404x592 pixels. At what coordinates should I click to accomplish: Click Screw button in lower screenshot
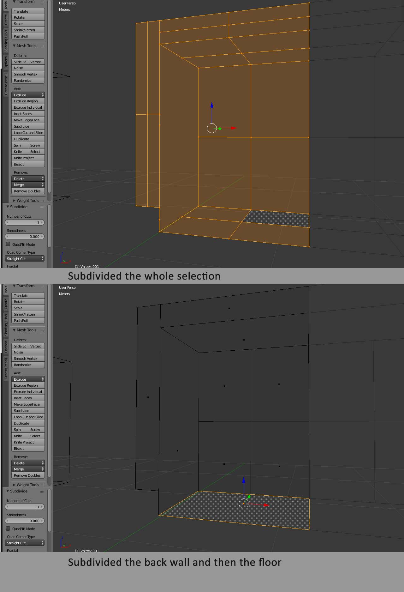[36, 430]
